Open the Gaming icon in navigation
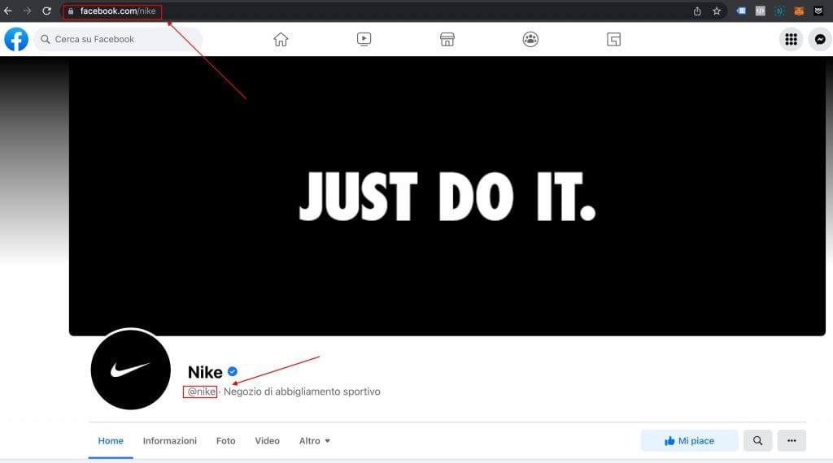The height and width of the screenshot is (463, 833). click(613, 39)
